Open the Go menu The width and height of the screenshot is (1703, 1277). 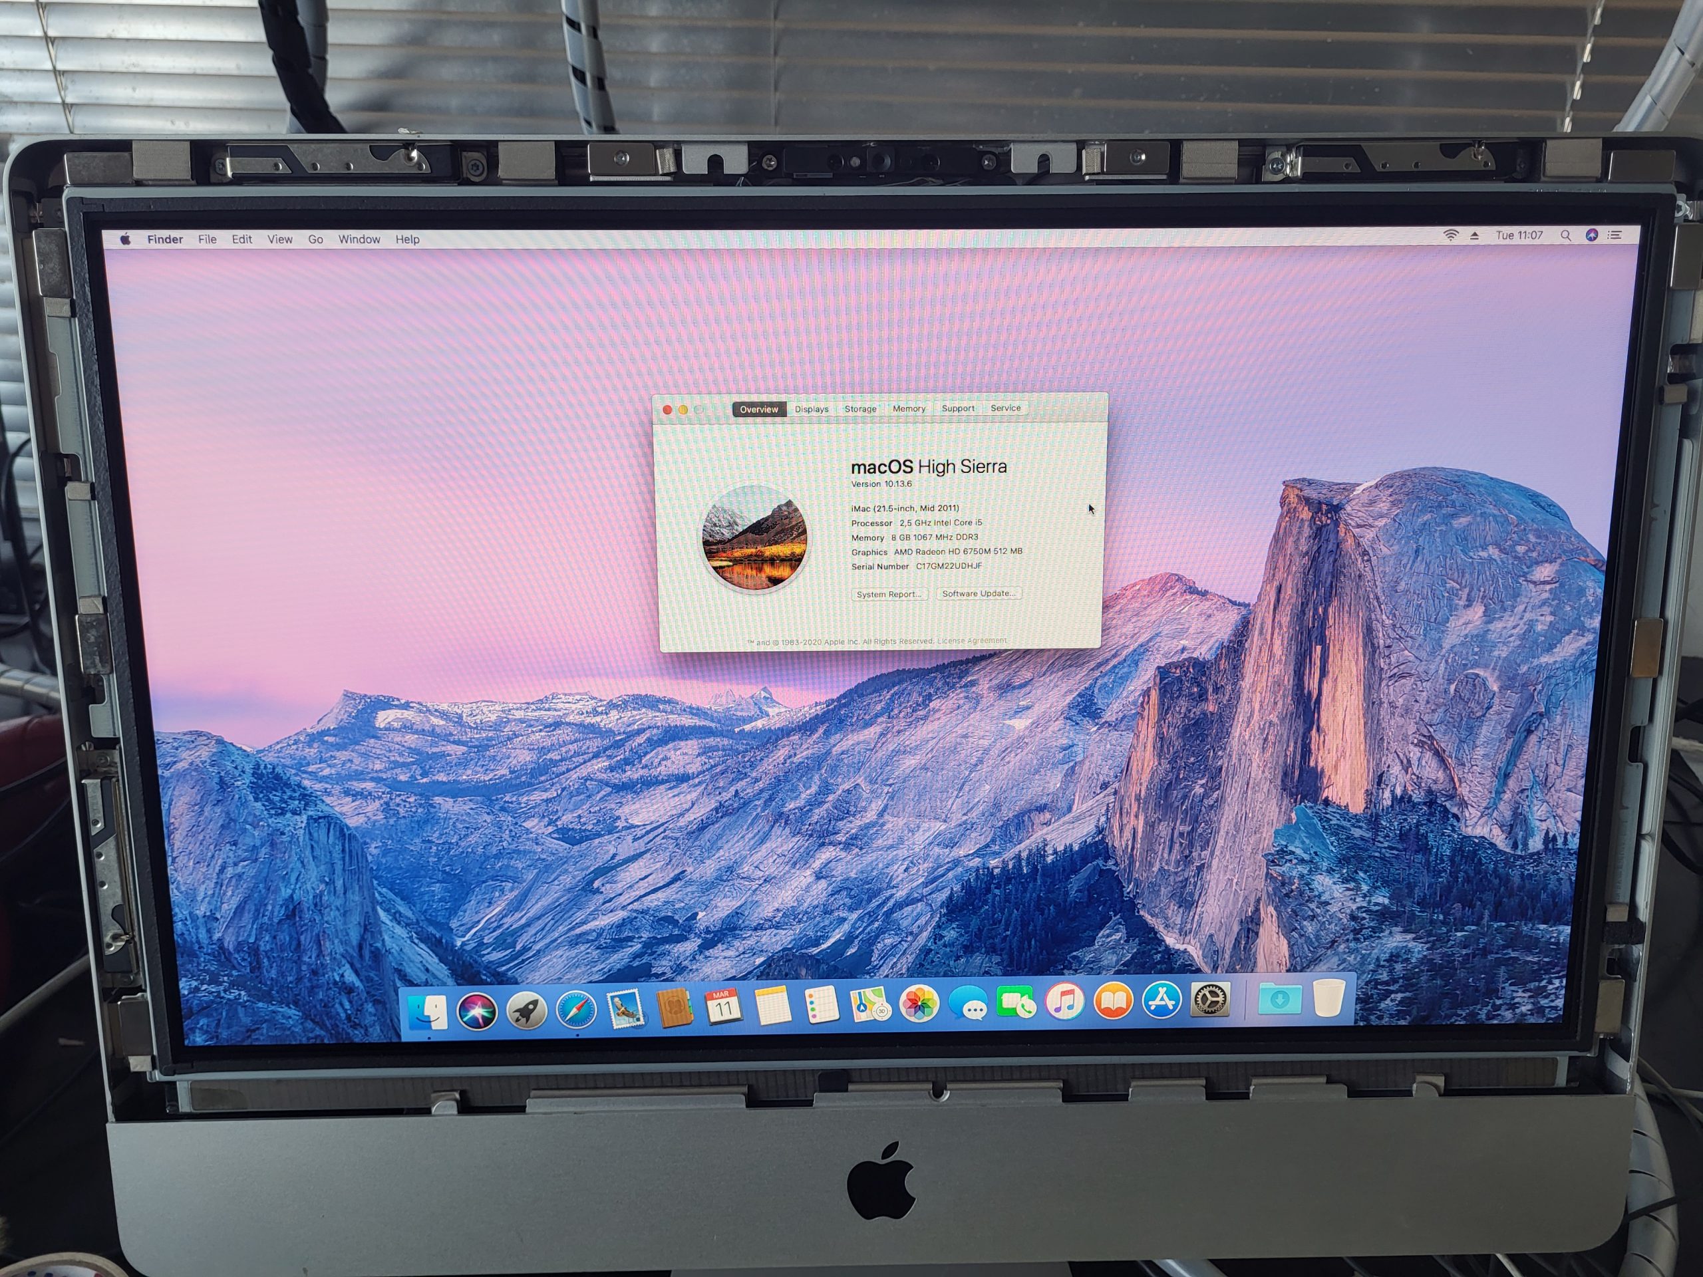click(x=316, y=239)
